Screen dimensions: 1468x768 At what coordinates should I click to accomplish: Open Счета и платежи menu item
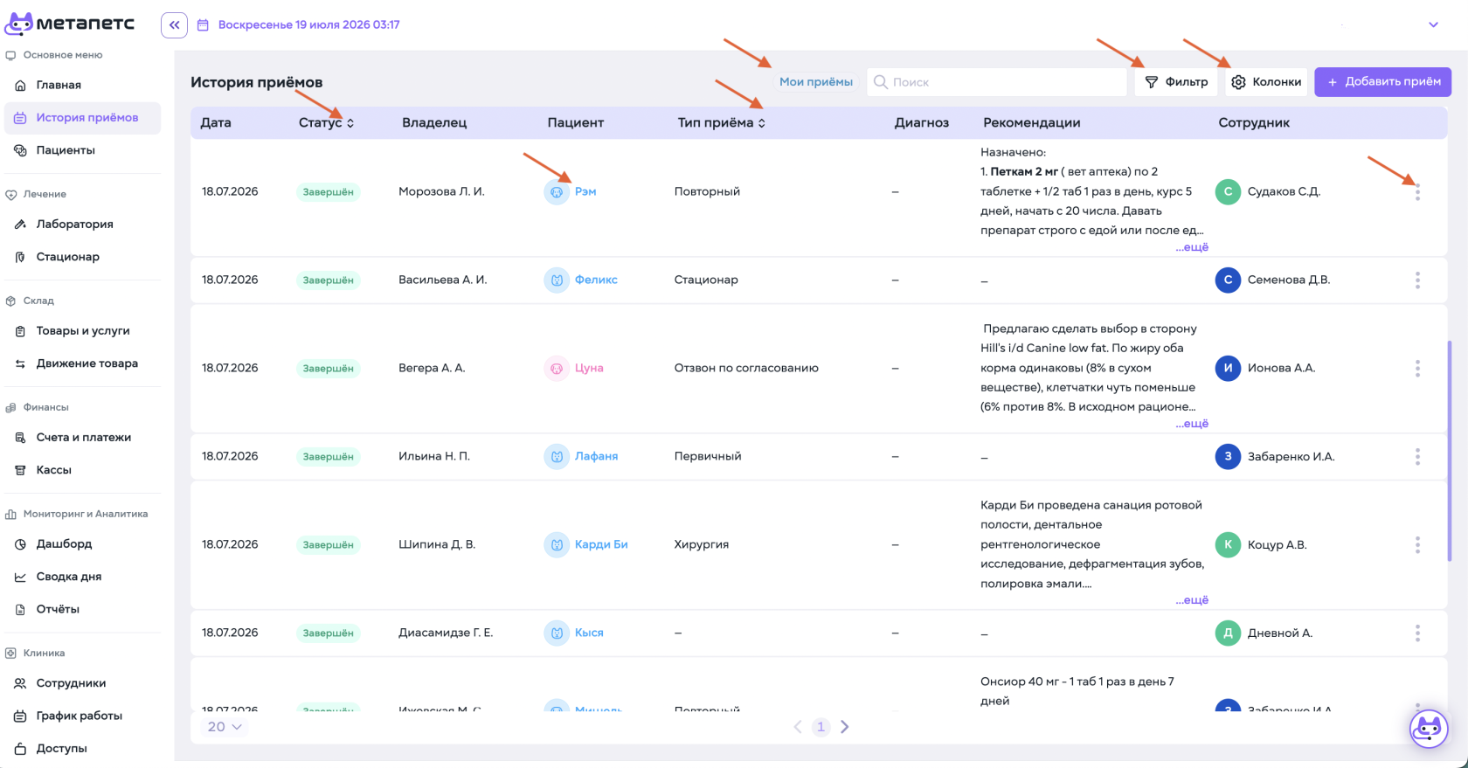(x=82, y=438)
